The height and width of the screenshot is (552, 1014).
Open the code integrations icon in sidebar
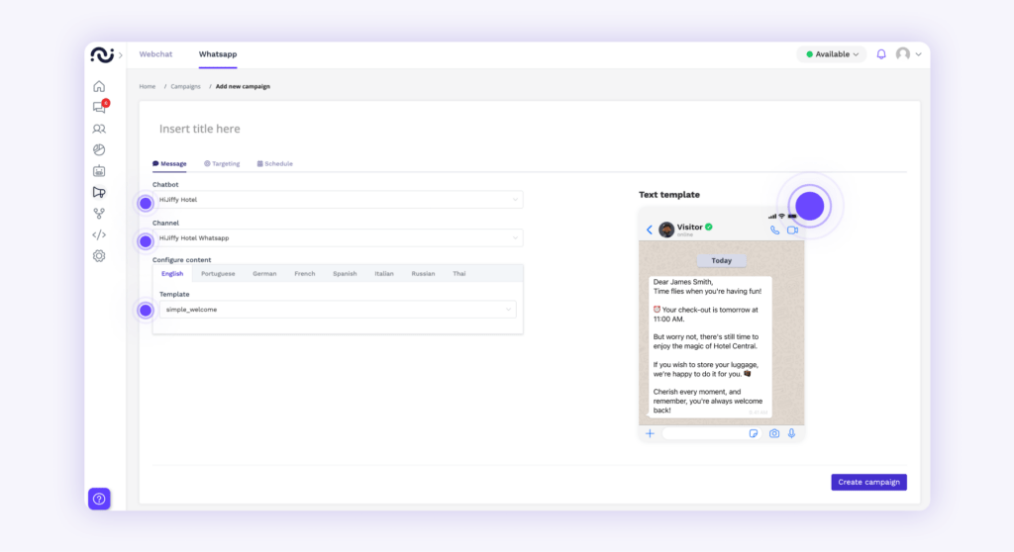tap(99, 234)
